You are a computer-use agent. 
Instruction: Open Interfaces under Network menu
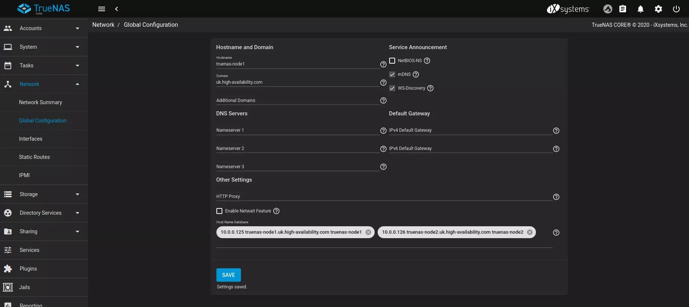(31, 139)
